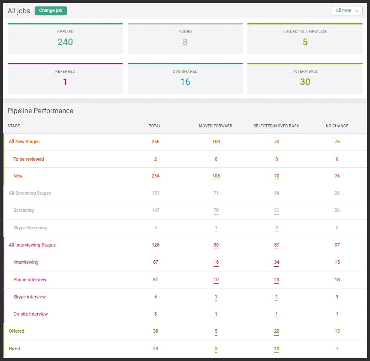
Task: Open the 34 rejected link in Interviewing row
Action: 277,262
